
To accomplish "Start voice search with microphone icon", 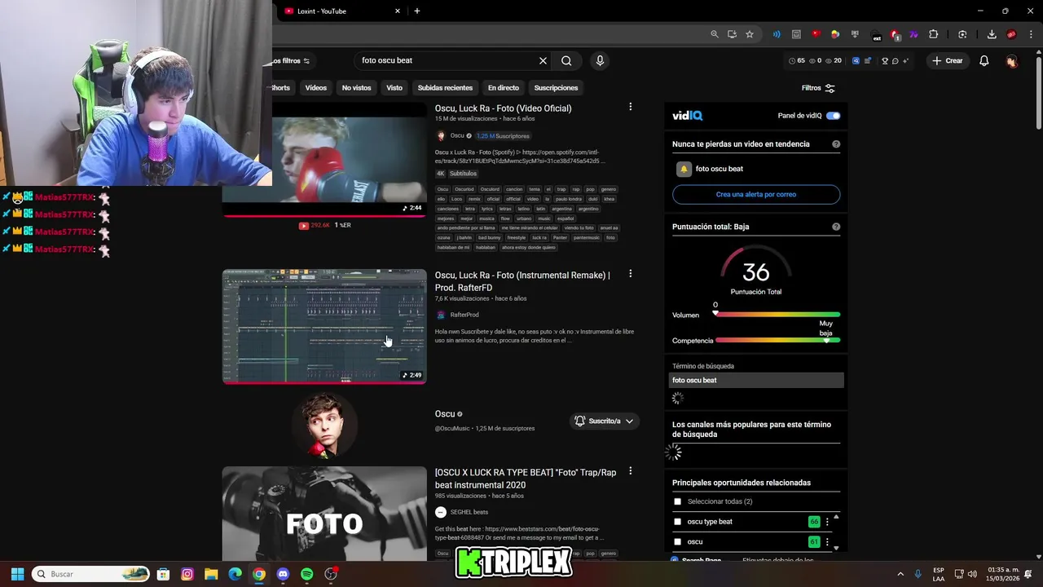I will [x=600, y=60].
